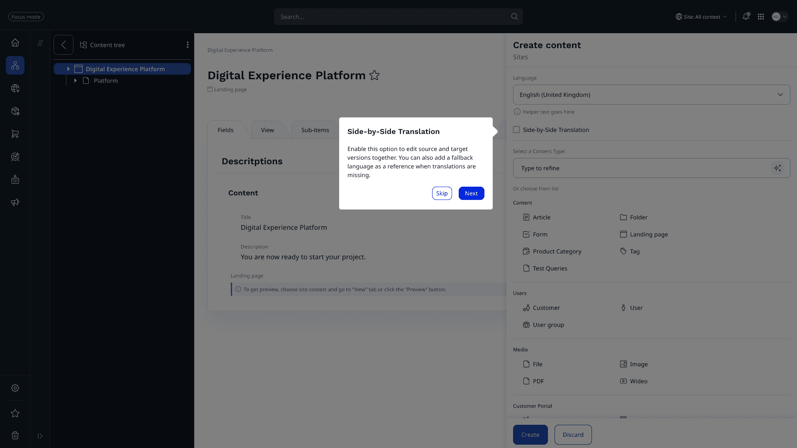The image size is (797, 448).
Task: Toggle Focus mode
Action: tap(26, 17)
